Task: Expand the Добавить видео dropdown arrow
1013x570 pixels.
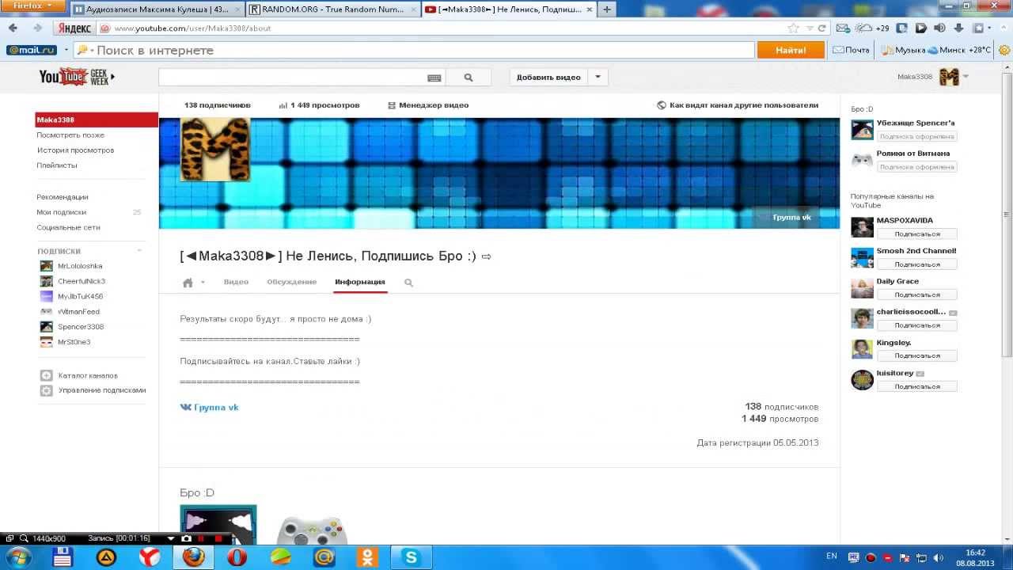Action: tap(598, 78)
